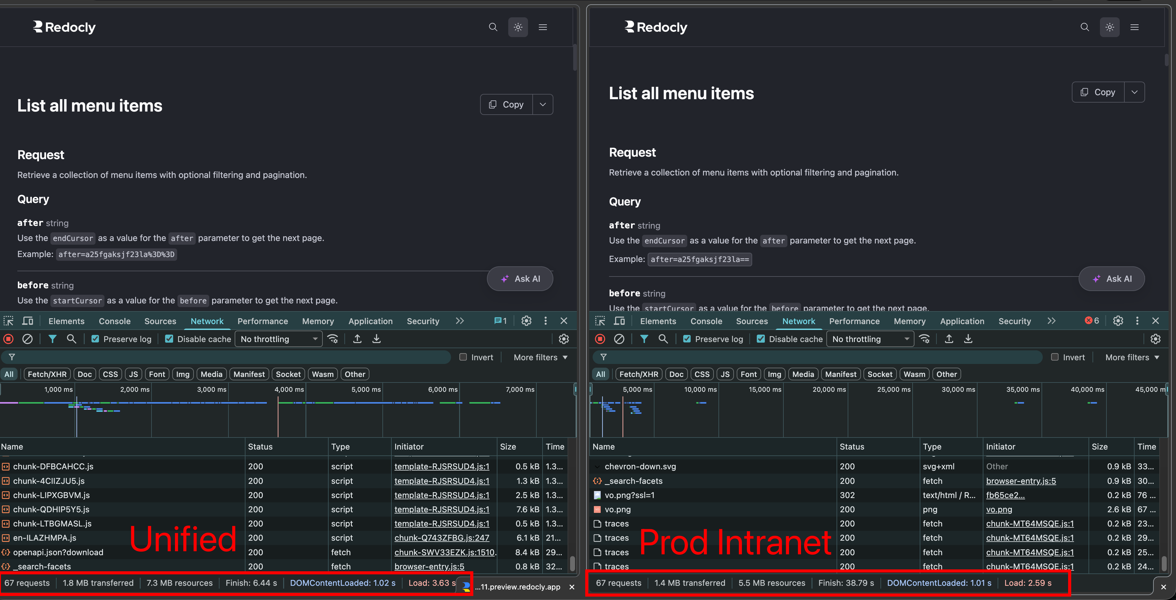Screen dimensions: 1176x600
Task: Click the export HAR download icon in left DevTools
Action: (377, 339)
